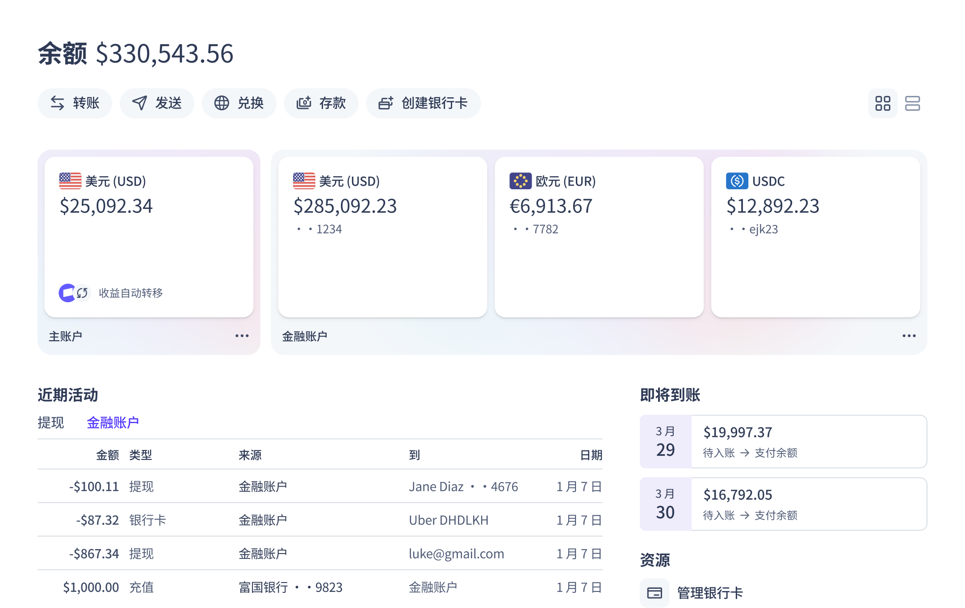Image resolution: width=965 pixels, height=608 pixels.
Task: Open the 管理银行卡 resource link
Action: [709, 593]
